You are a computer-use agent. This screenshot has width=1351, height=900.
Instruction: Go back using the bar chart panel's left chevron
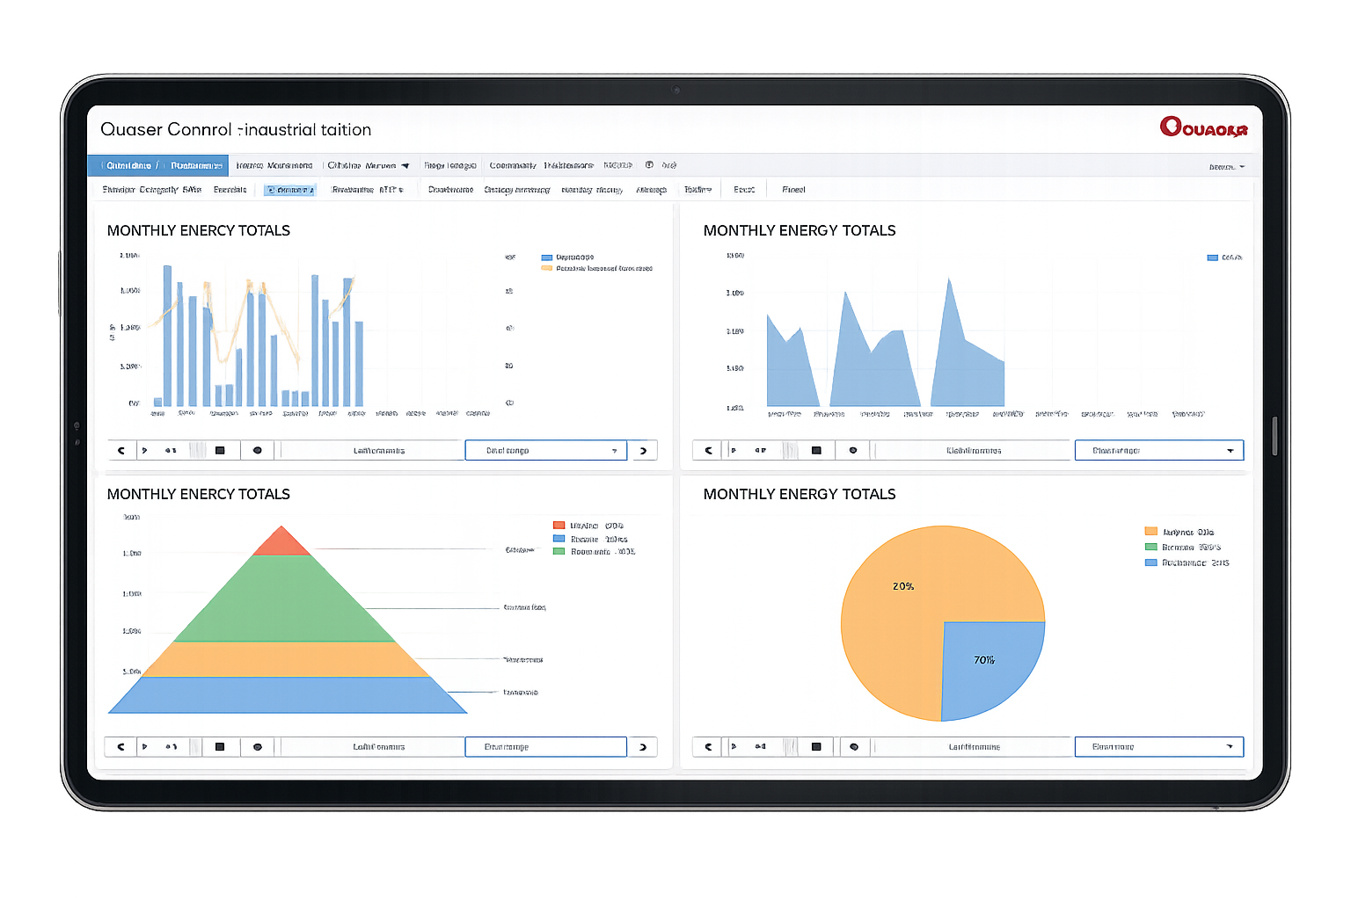point(121,450)
